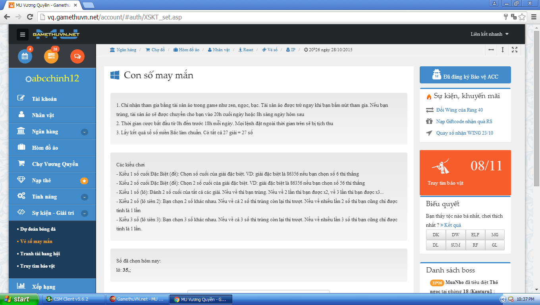This screenshot has height=305, width=540.
Task: Click the fullscreen expand icon
Action: [x=515, y=50]
